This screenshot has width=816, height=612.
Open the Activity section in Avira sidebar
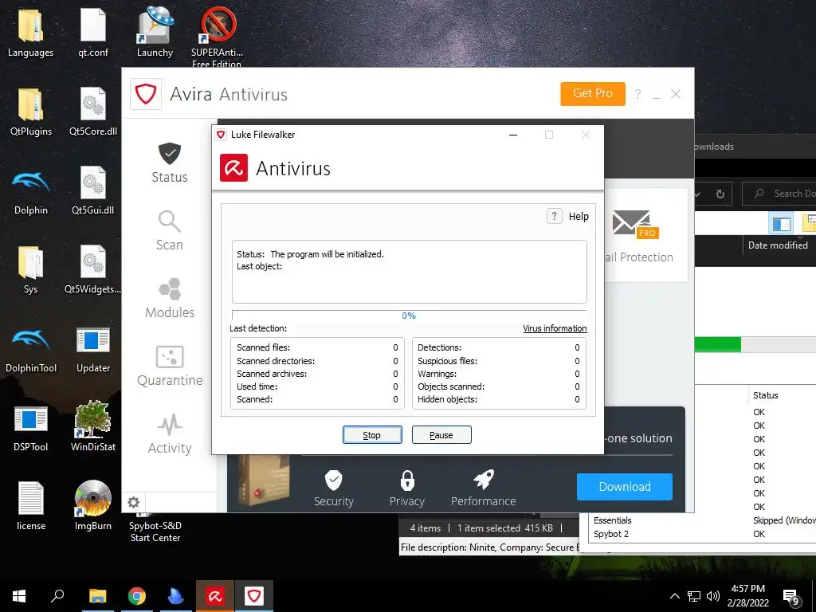tap(170, 433)
